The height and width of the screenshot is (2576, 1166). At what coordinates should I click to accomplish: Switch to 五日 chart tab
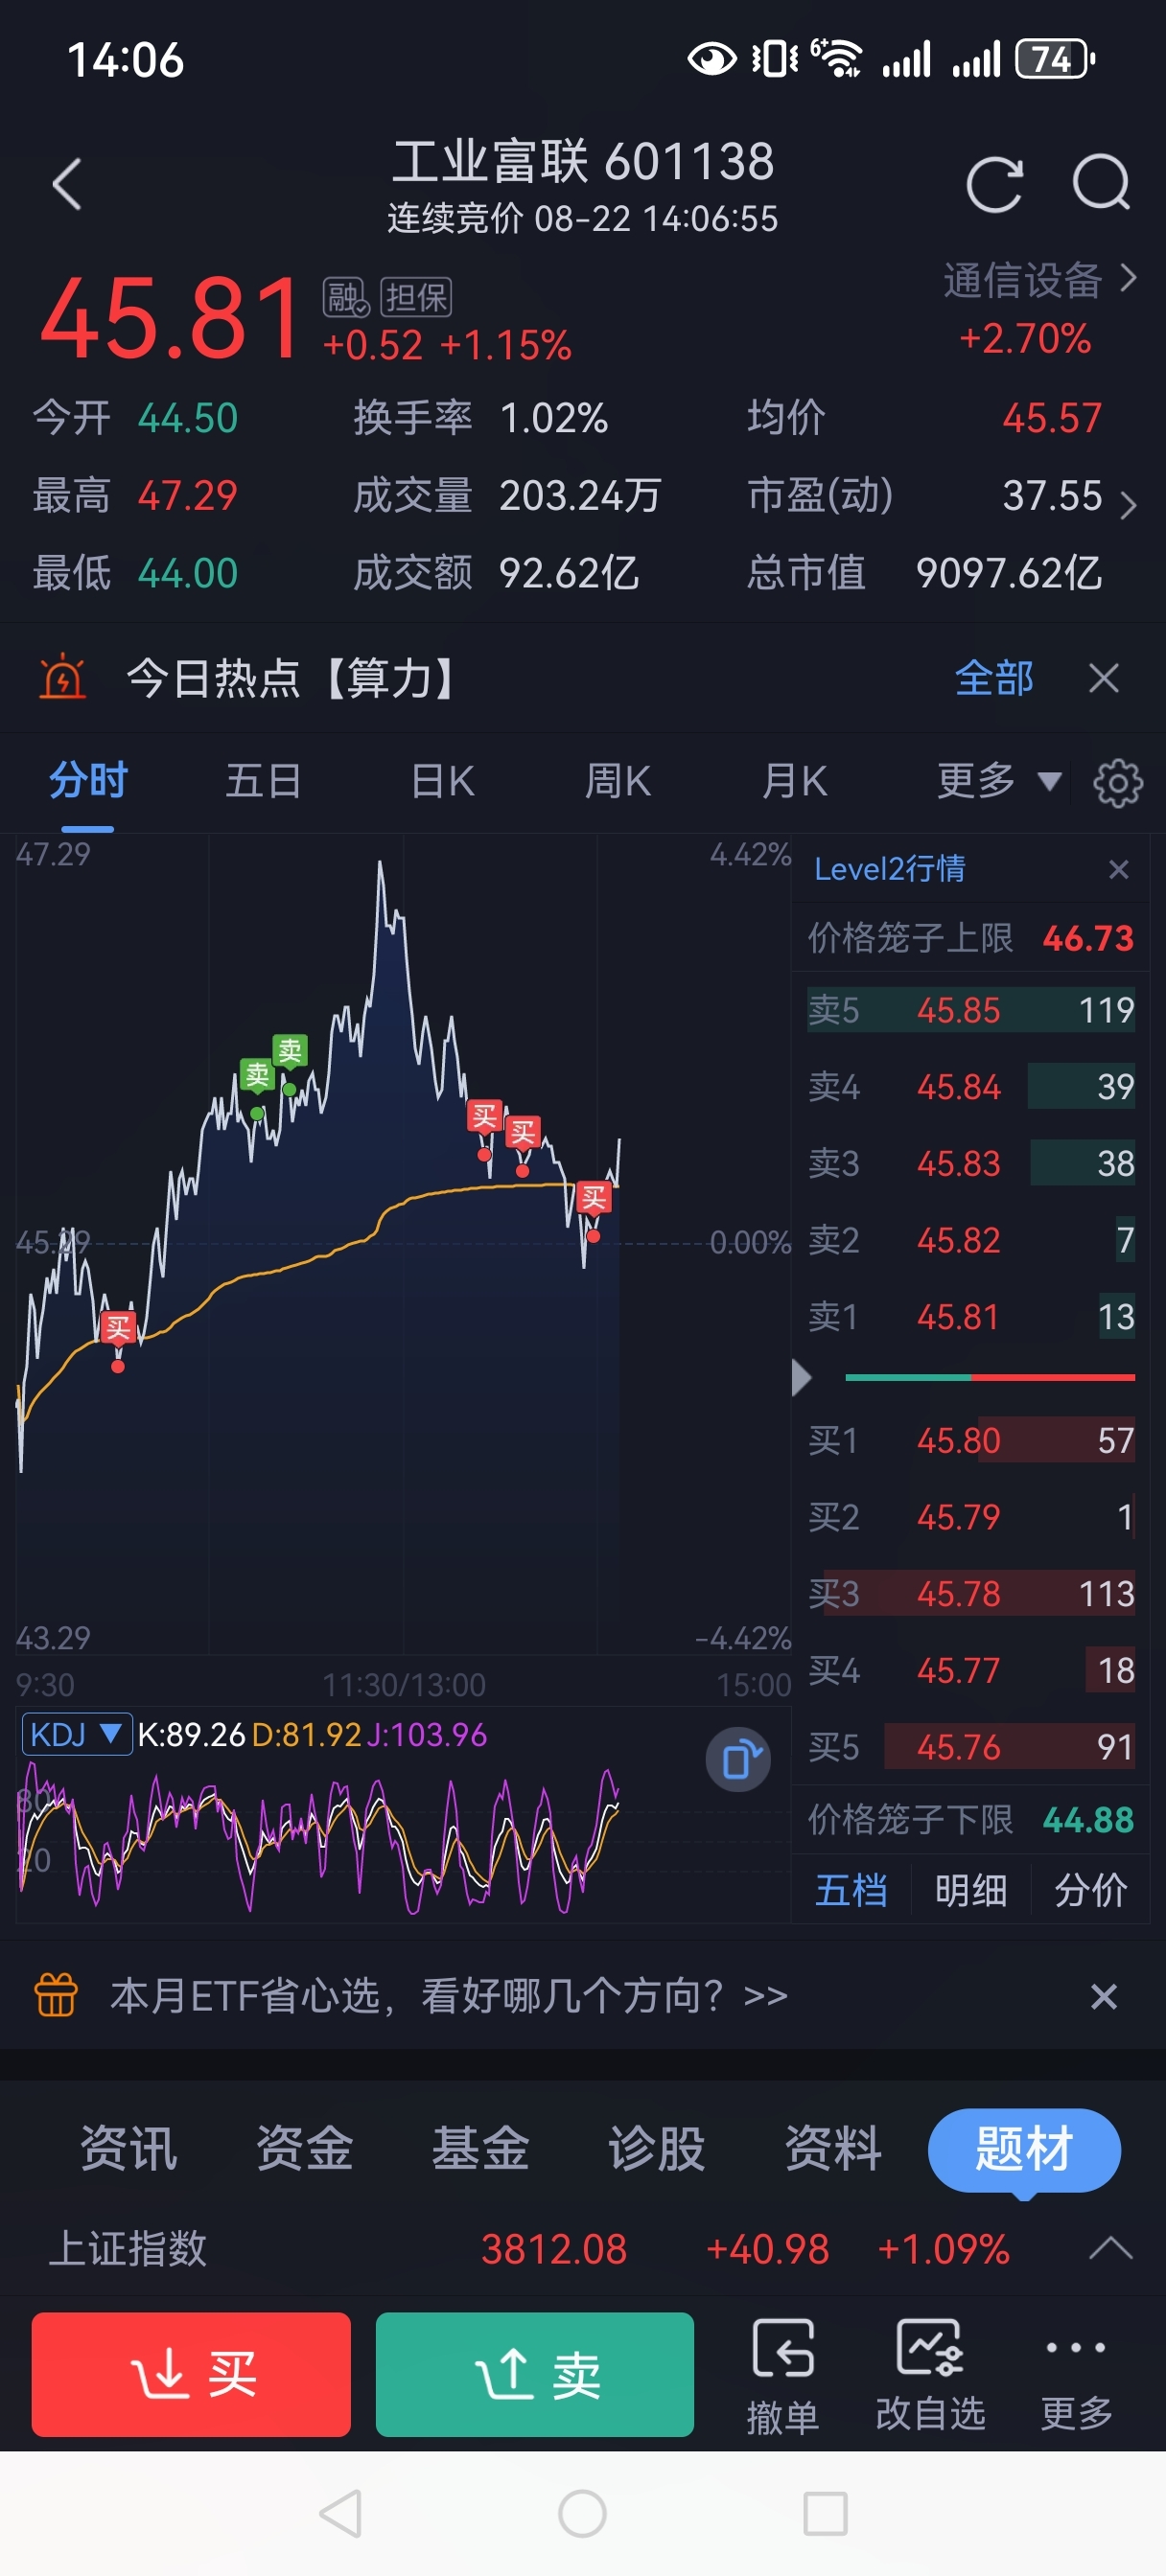[x=264, y=781]
